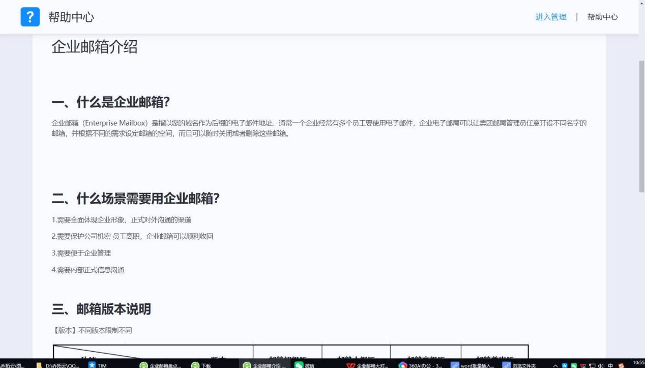This screenshot has width=645, height=368.
Task: Click the page's vertical scrollbar thumb
Action: click(x=641, y=126)
